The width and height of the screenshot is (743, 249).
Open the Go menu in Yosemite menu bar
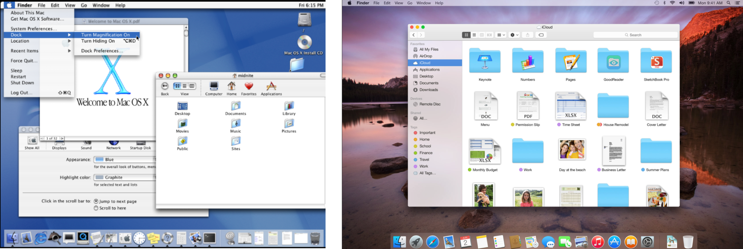(x=410, y=3)
